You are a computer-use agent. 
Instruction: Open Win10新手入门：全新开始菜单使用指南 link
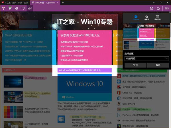click(x=37, y=95)
